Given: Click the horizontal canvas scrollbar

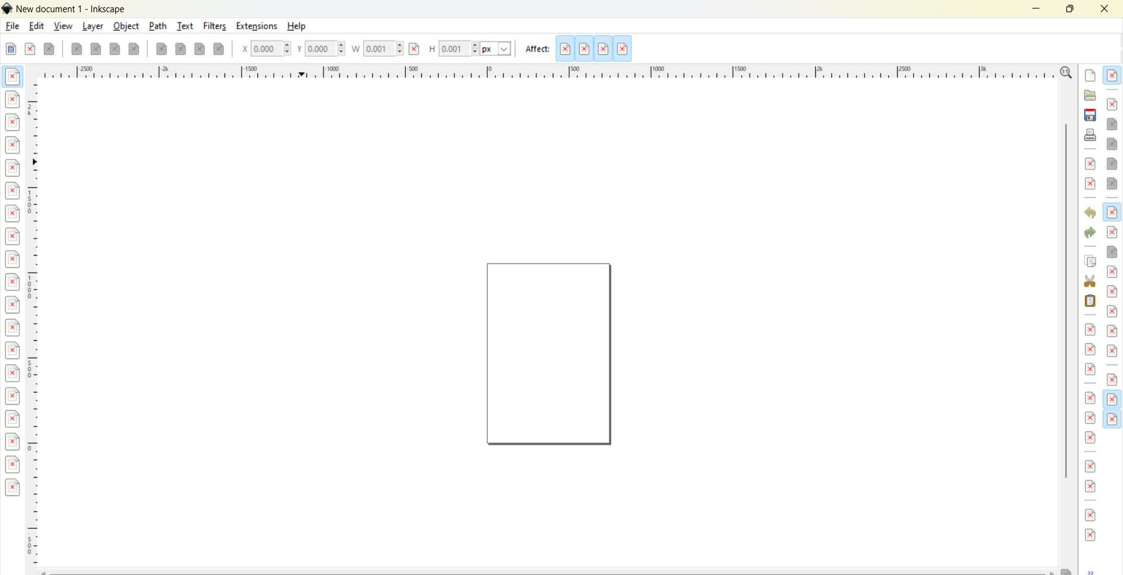Looking at the screenshot, I should click(x=549, y=573).
